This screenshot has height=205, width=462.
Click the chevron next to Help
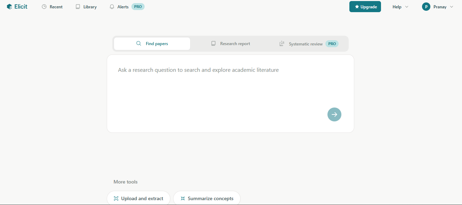[x=407, y=7]
